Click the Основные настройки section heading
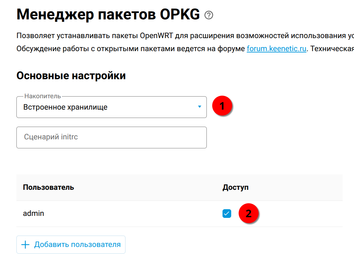Viewport: 354px width, 263px height. [71, 76]
